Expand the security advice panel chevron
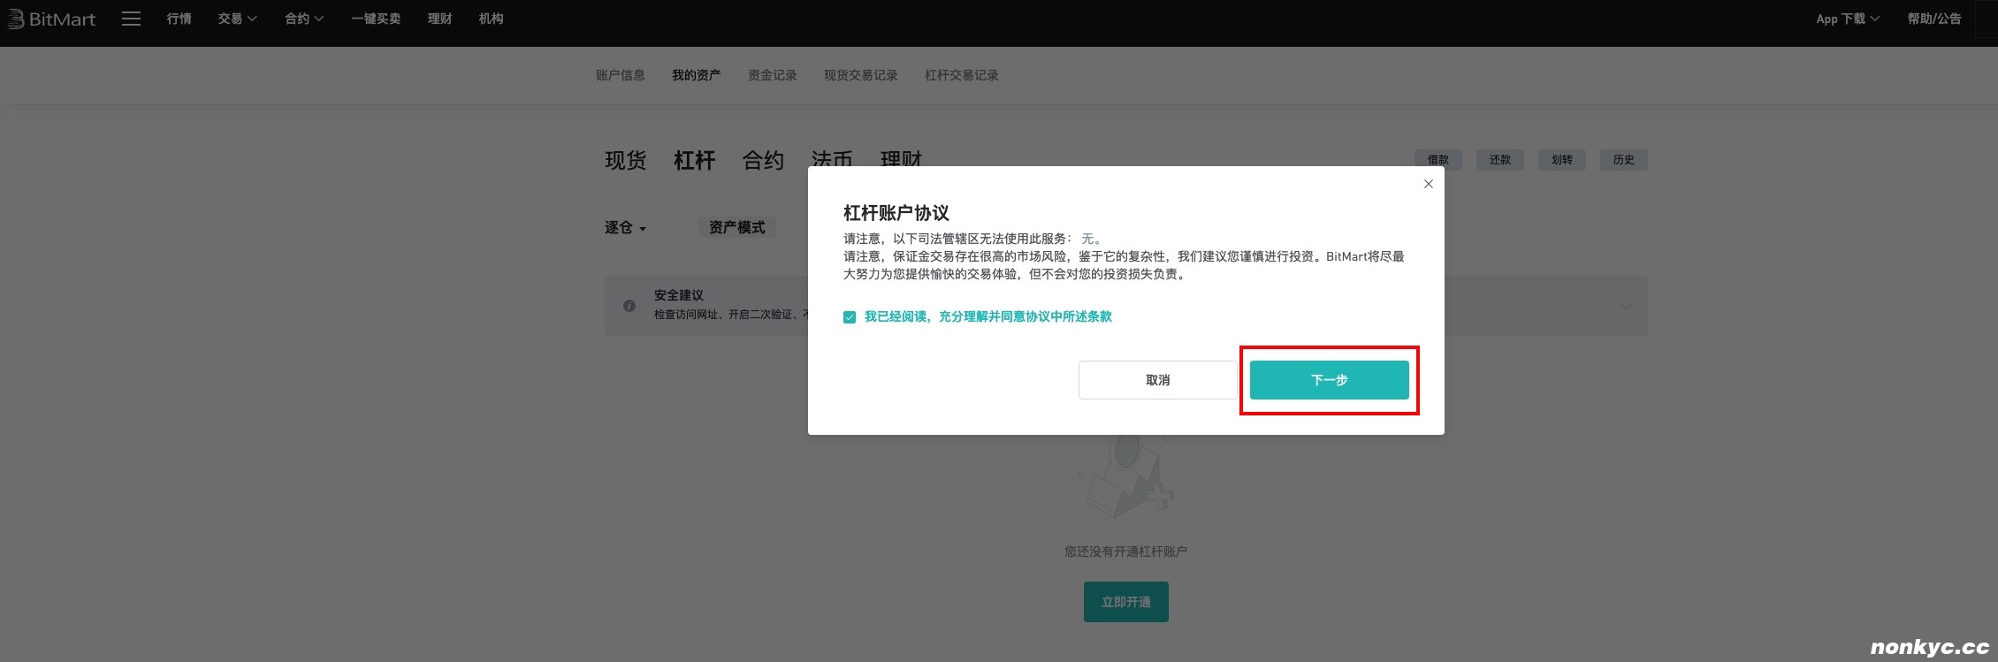This screenshot has width=1998, height=662. tap(1625, 306)
